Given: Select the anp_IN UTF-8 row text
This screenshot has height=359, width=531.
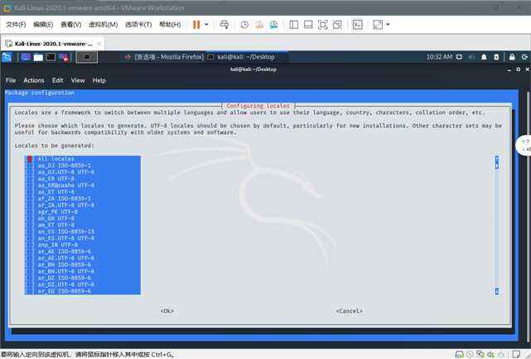Looking at the screenshot, I should click(58, 245).
